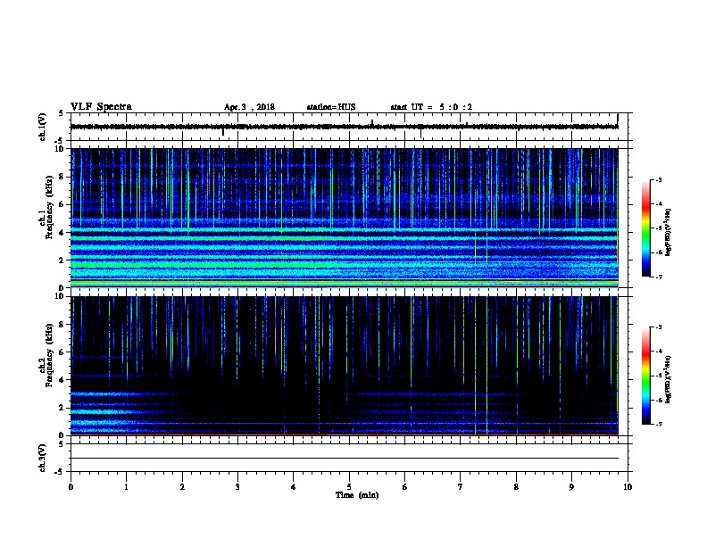Click the ch.2 color bar log(PSD) label
The image size is (707, 546).
click(668, 379)
